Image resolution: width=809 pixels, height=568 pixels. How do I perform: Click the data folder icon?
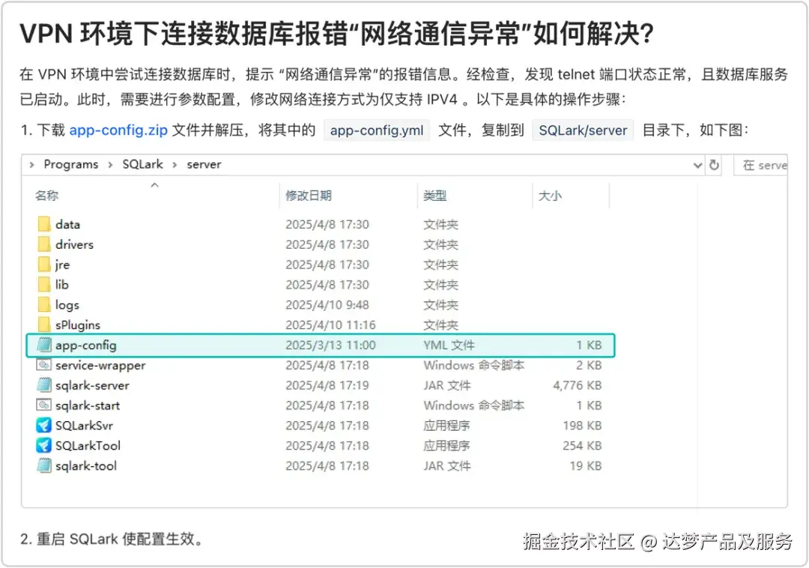click(x=44, y=224)
